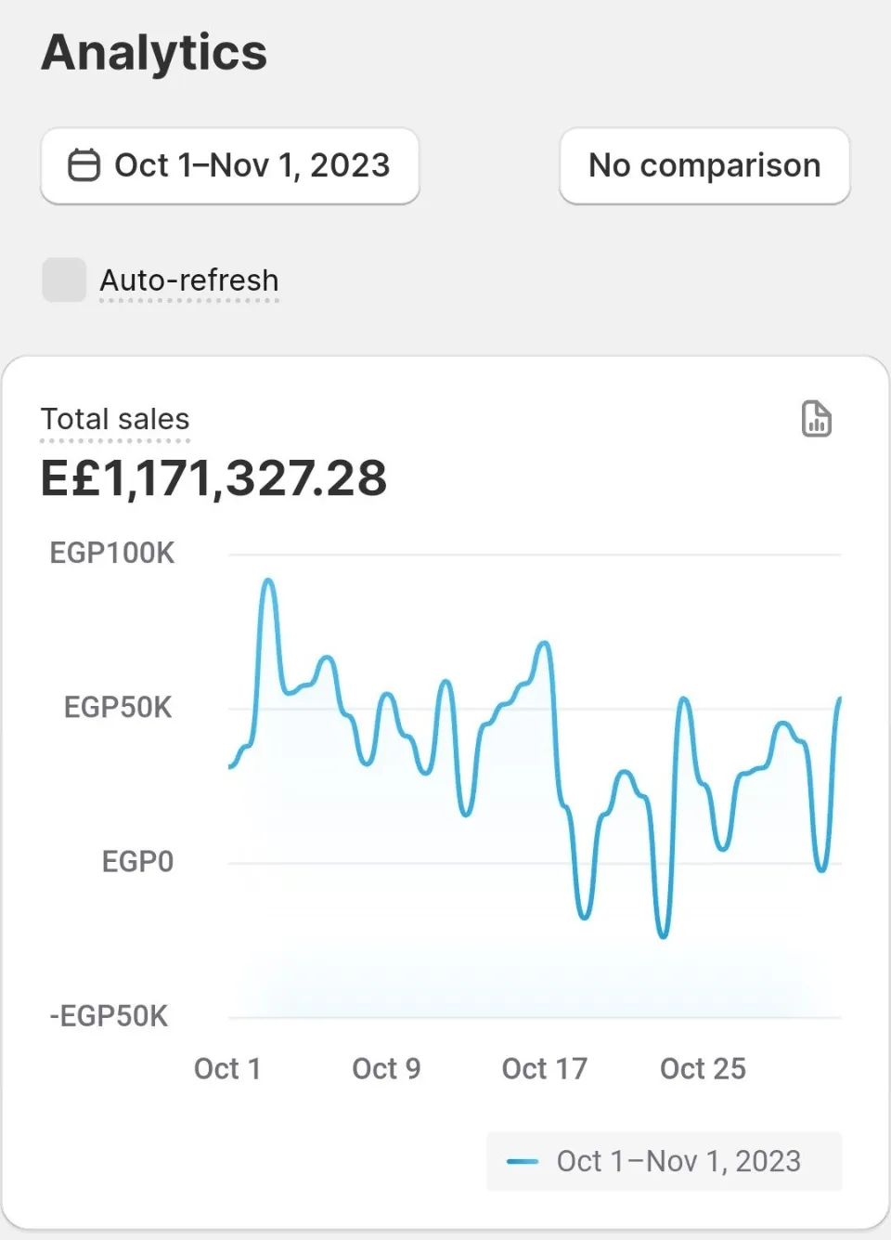
Task: Click the EGP50K axis label
Action: (118, 707)
